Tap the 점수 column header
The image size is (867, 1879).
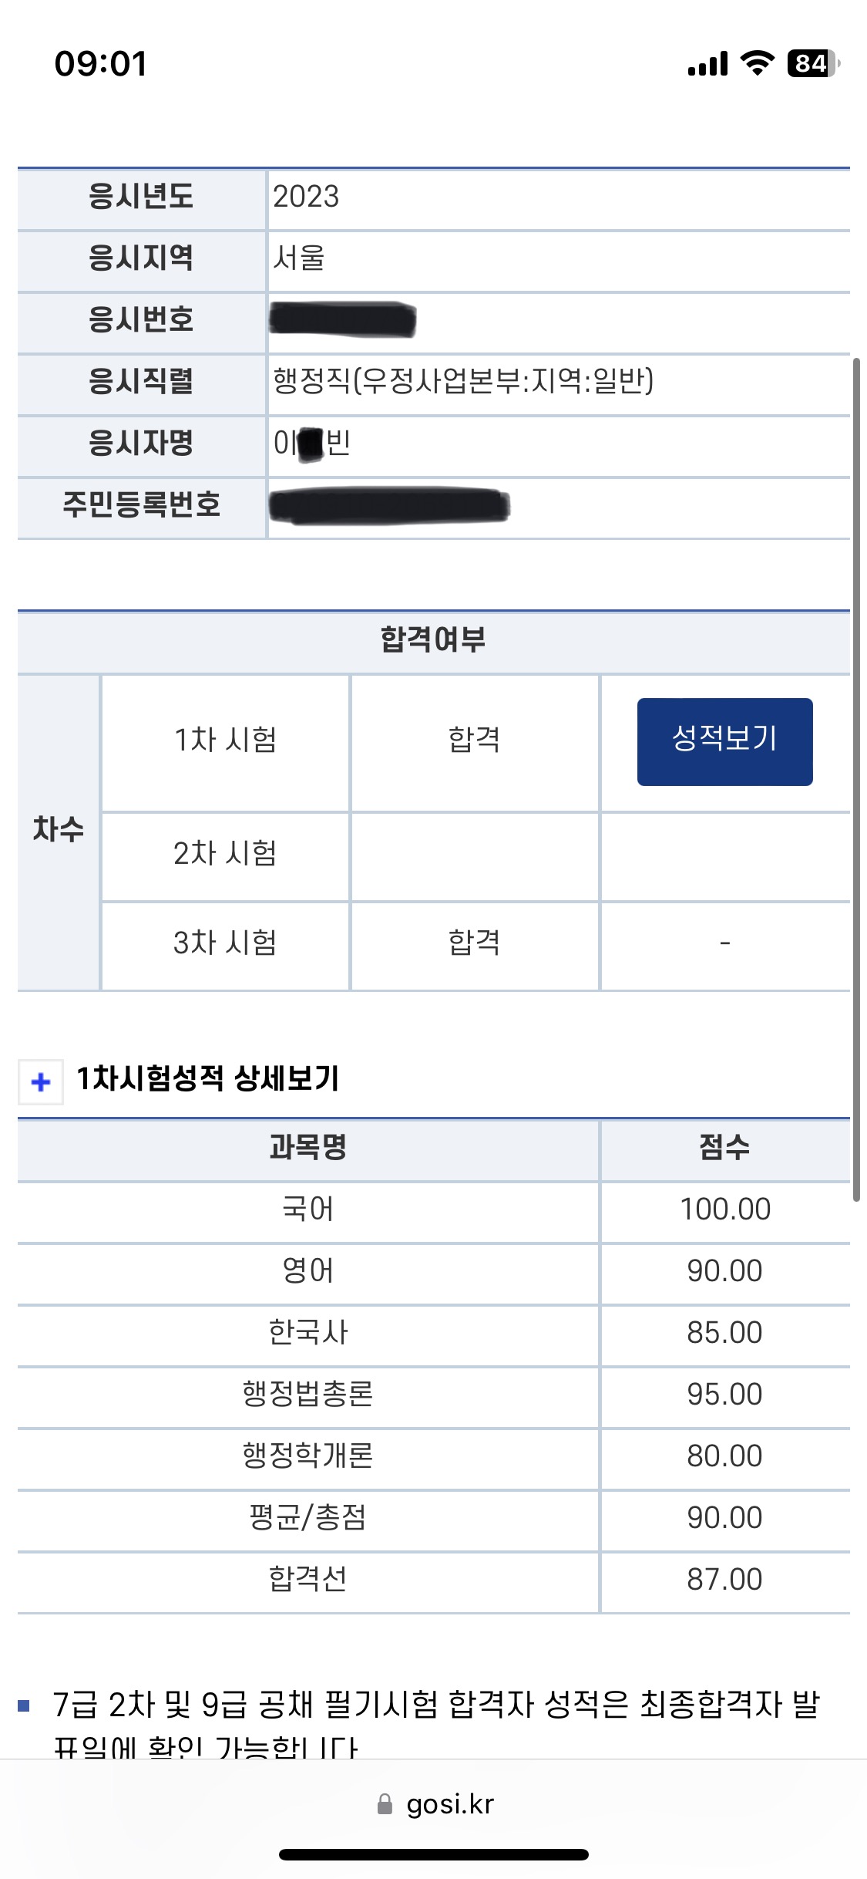coord(724,1148)
